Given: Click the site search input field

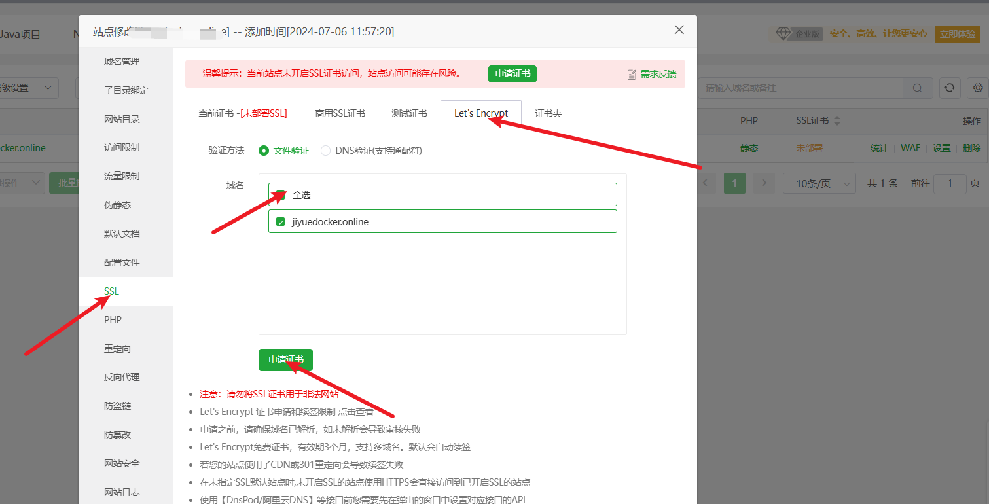Looking at the screenshot, I should coord(800,88).
